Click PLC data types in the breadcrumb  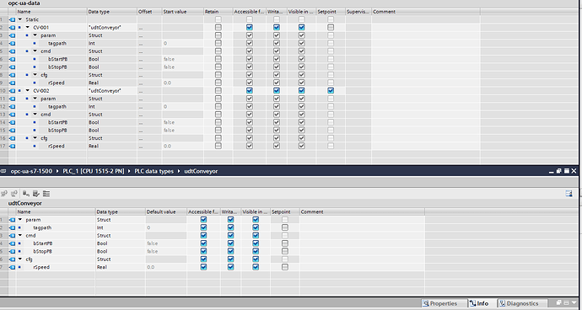154,171
